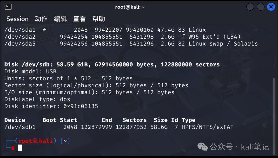Minimize the terminal window

[x=250, y=7]
